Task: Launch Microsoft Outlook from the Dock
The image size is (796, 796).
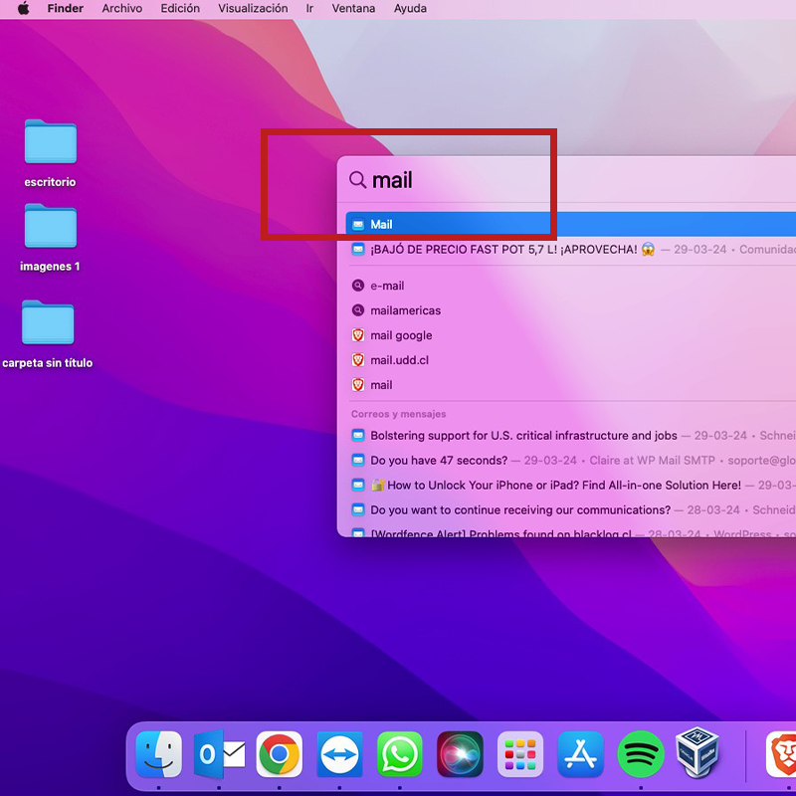Action: point(220,754)
